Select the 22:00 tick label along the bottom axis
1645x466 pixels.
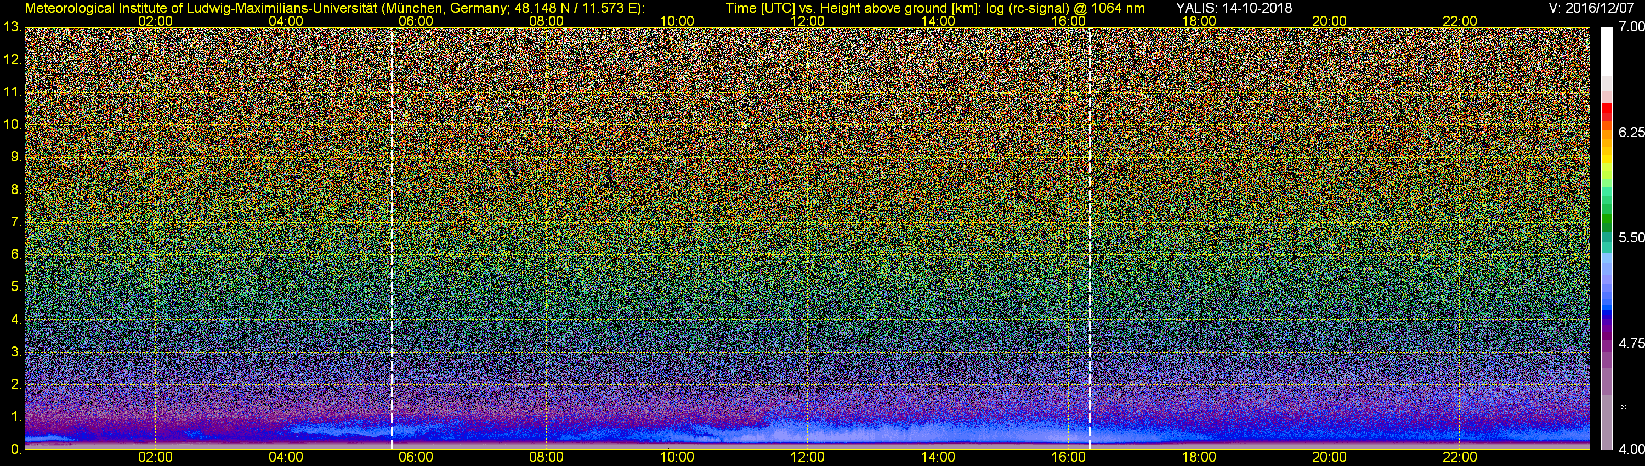pyautogui.click(x=1460, y=457)
